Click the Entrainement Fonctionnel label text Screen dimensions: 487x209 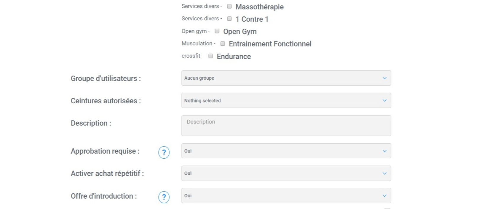[270, 44]
